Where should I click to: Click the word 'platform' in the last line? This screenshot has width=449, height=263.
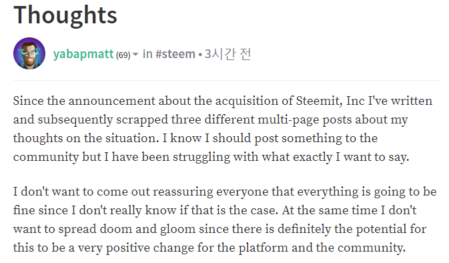point(264,248)
